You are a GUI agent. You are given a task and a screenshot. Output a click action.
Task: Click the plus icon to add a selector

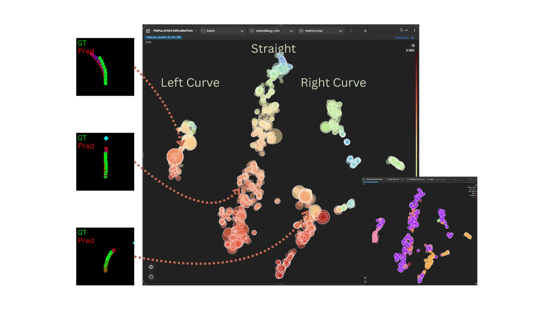pos(365,31)
